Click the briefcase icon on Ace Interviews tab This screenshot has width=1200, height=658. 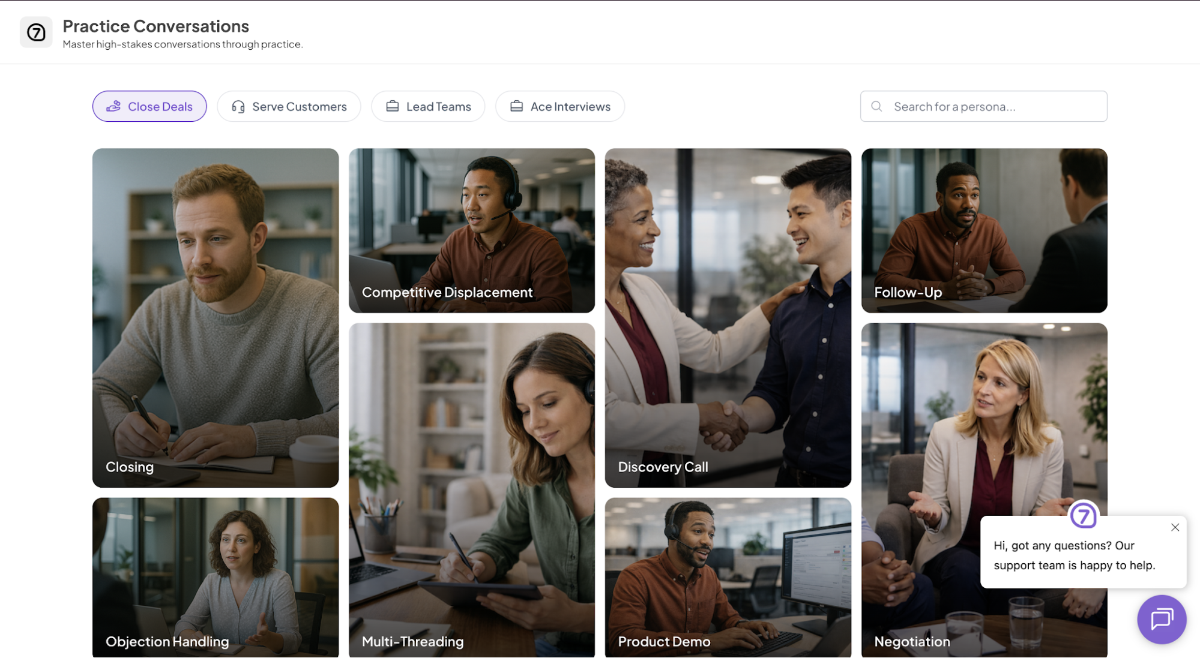[517, 106]
